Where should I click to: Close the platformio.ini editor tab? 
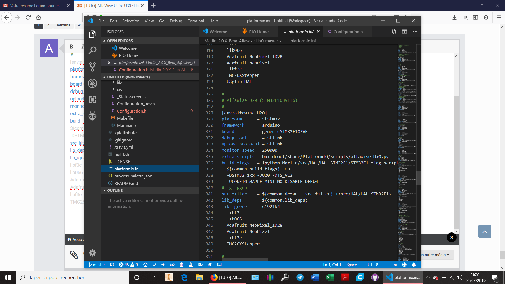(x=318, y=31)
